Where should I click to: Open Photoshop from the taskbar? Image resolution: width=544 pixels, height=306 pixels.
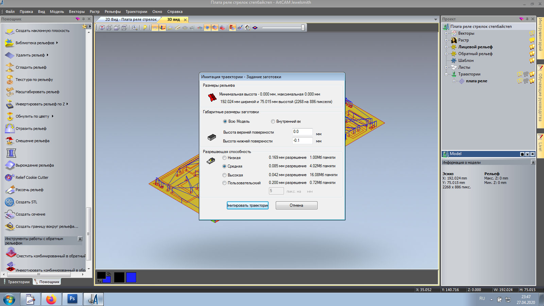[x=72, y=299]
